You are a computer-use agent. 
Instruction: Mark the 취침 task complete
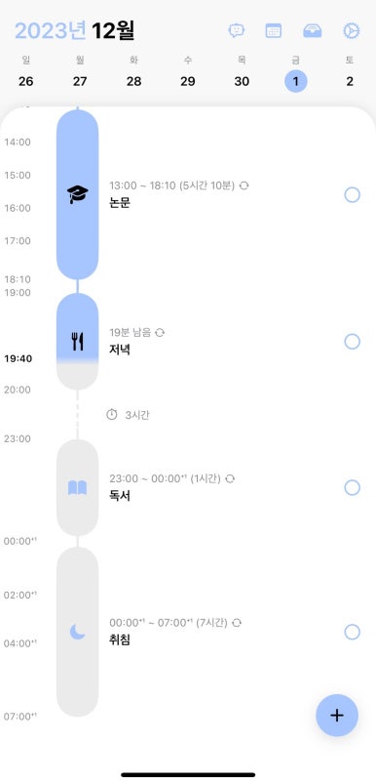[x=352, y=632]
